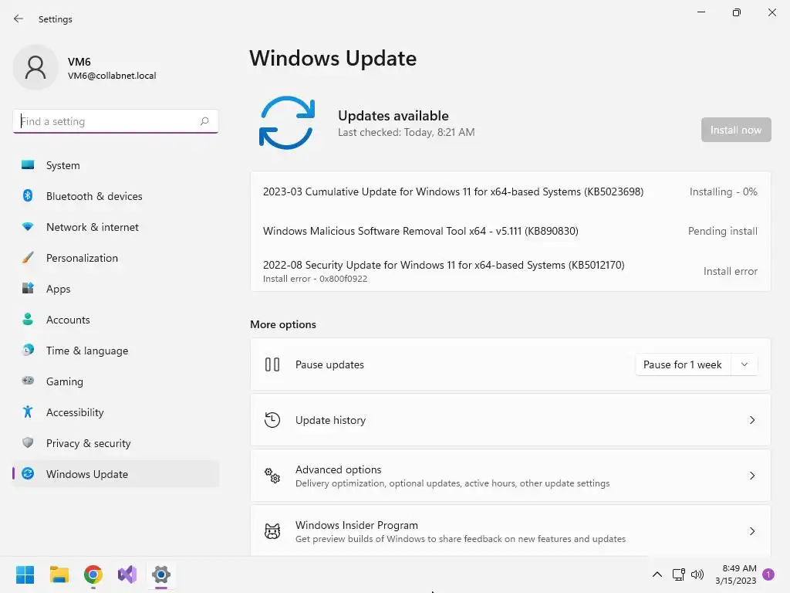Image resolution: width=790 pixels, height=593 pixels.
Task: Click the Personalization paintbrush icon
Action: pos(28,258)
